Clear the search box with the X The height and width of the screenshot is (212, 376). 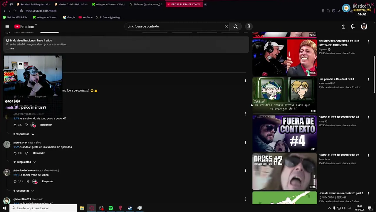(226, 26)
